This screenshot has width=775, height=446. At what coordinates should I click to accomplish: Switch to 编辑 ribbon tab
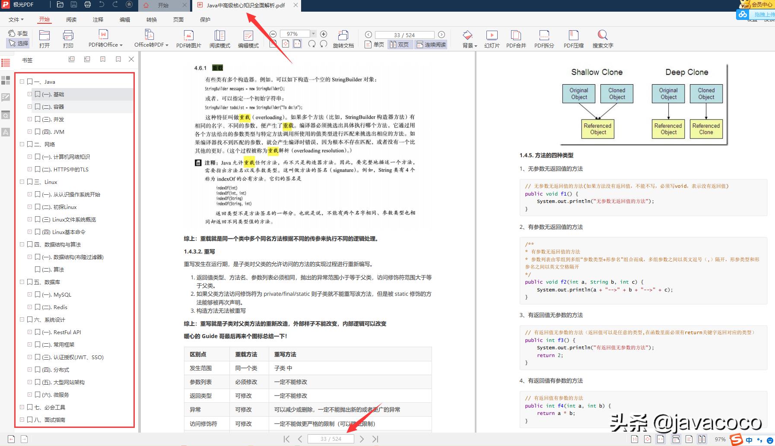coord(125,19)
